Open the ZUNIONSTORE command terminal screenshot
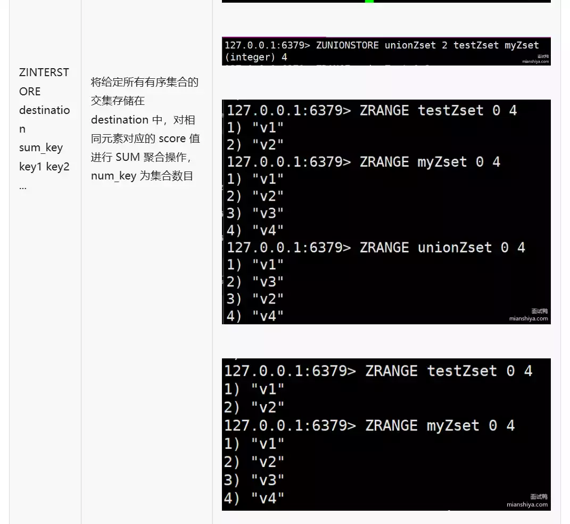570x524 pixels. coord(386,51)
